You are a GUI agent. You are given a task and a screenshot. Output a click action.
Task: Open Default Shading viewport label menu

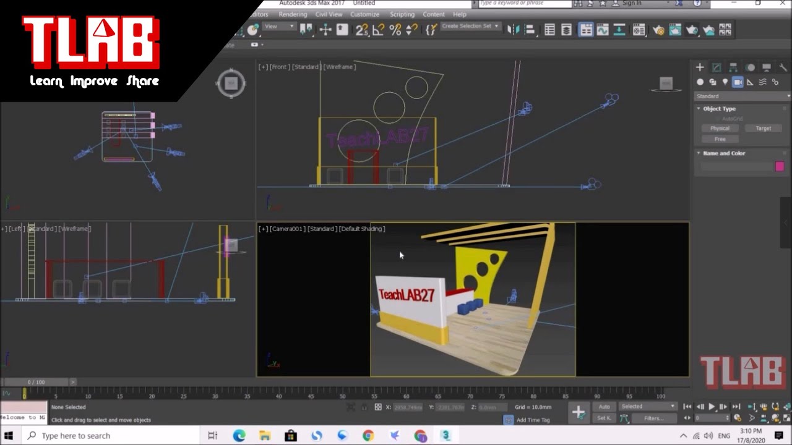point(361,229)
